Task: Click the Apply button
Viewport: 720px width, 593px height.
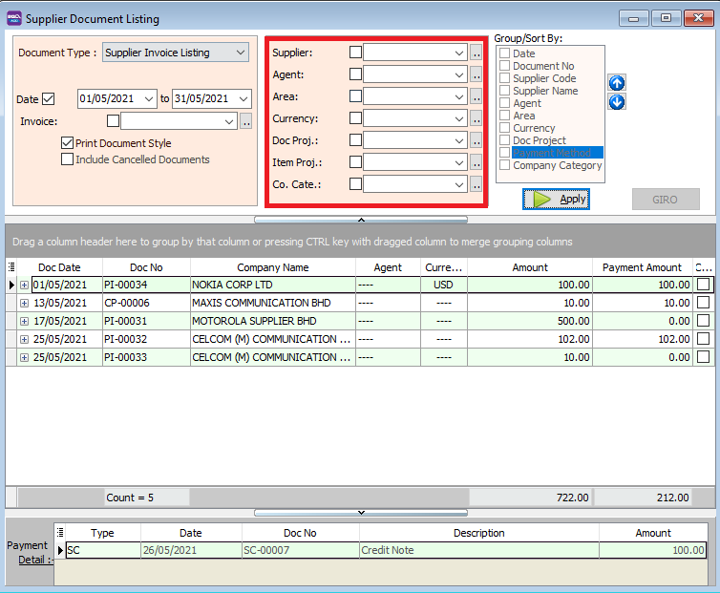Action: click(556, 199)
